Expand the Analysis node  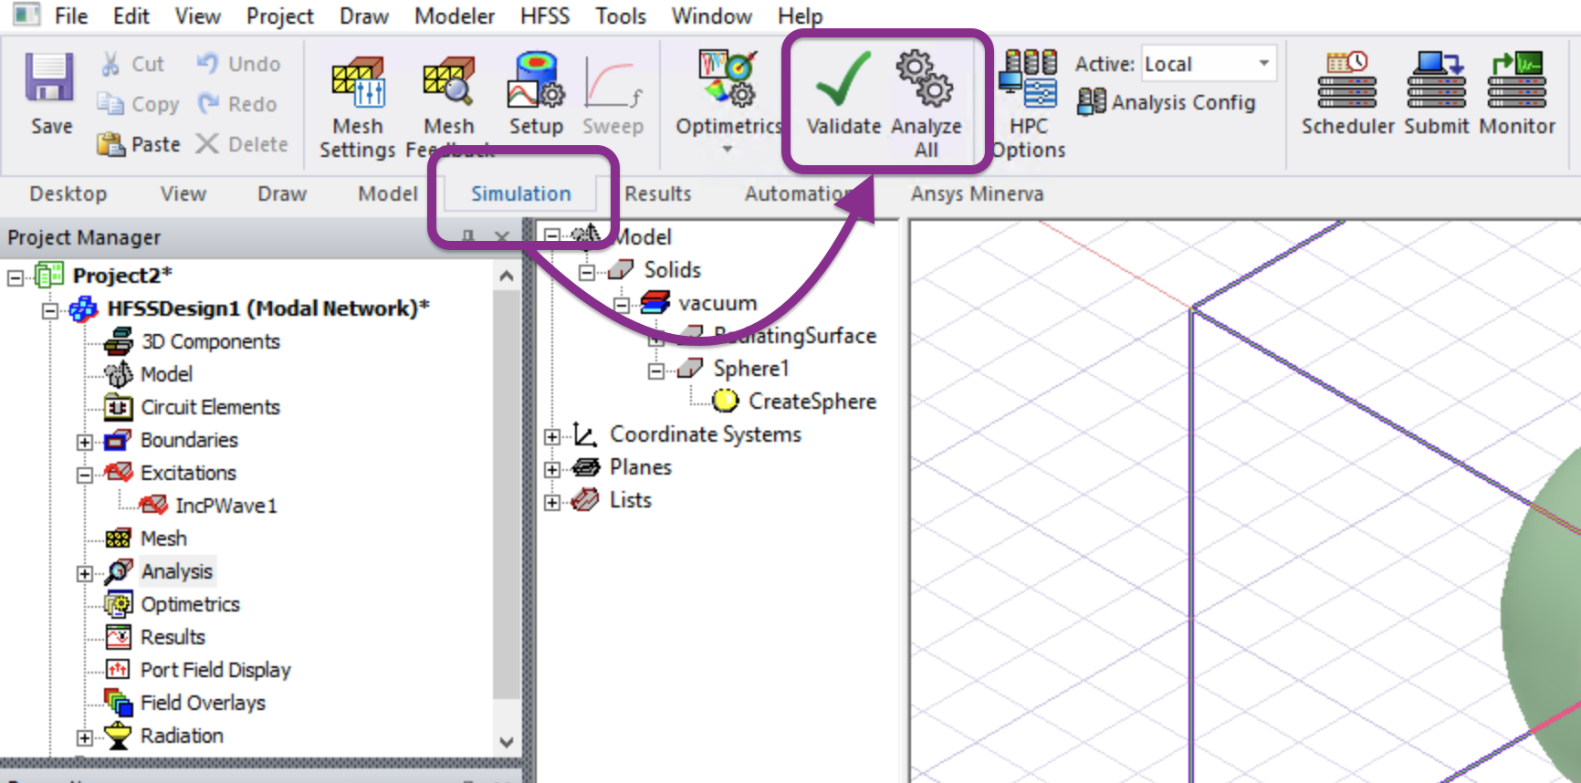click(85, 573)
